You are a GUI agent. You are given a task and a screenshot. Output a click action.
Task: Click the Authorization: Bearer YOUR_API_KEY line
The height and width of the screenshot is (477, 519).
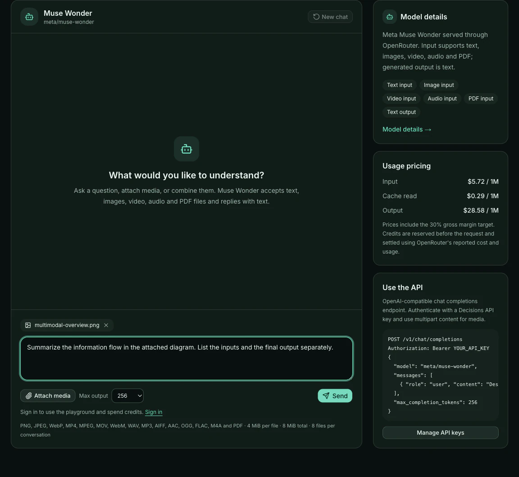point(438,348)
